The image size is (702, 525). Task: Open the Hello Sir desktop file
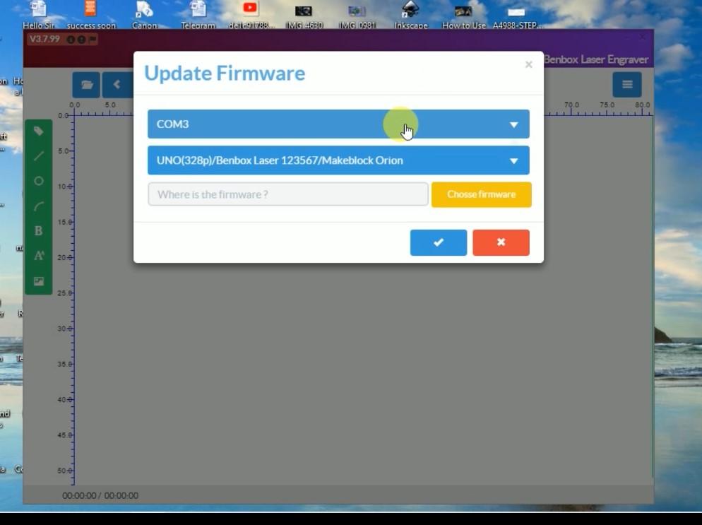(x=39, y=15)
